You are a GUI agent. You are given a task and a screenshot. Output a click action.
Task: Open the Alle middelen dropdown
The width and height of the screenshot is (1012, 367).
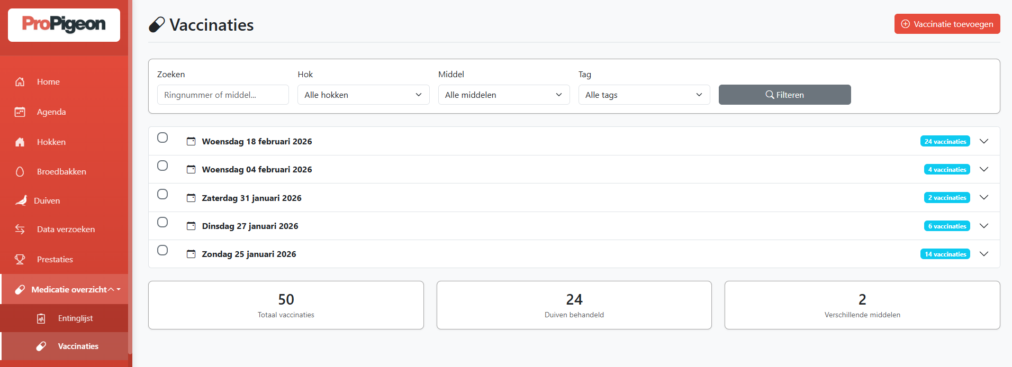click(x=503, y=95)
